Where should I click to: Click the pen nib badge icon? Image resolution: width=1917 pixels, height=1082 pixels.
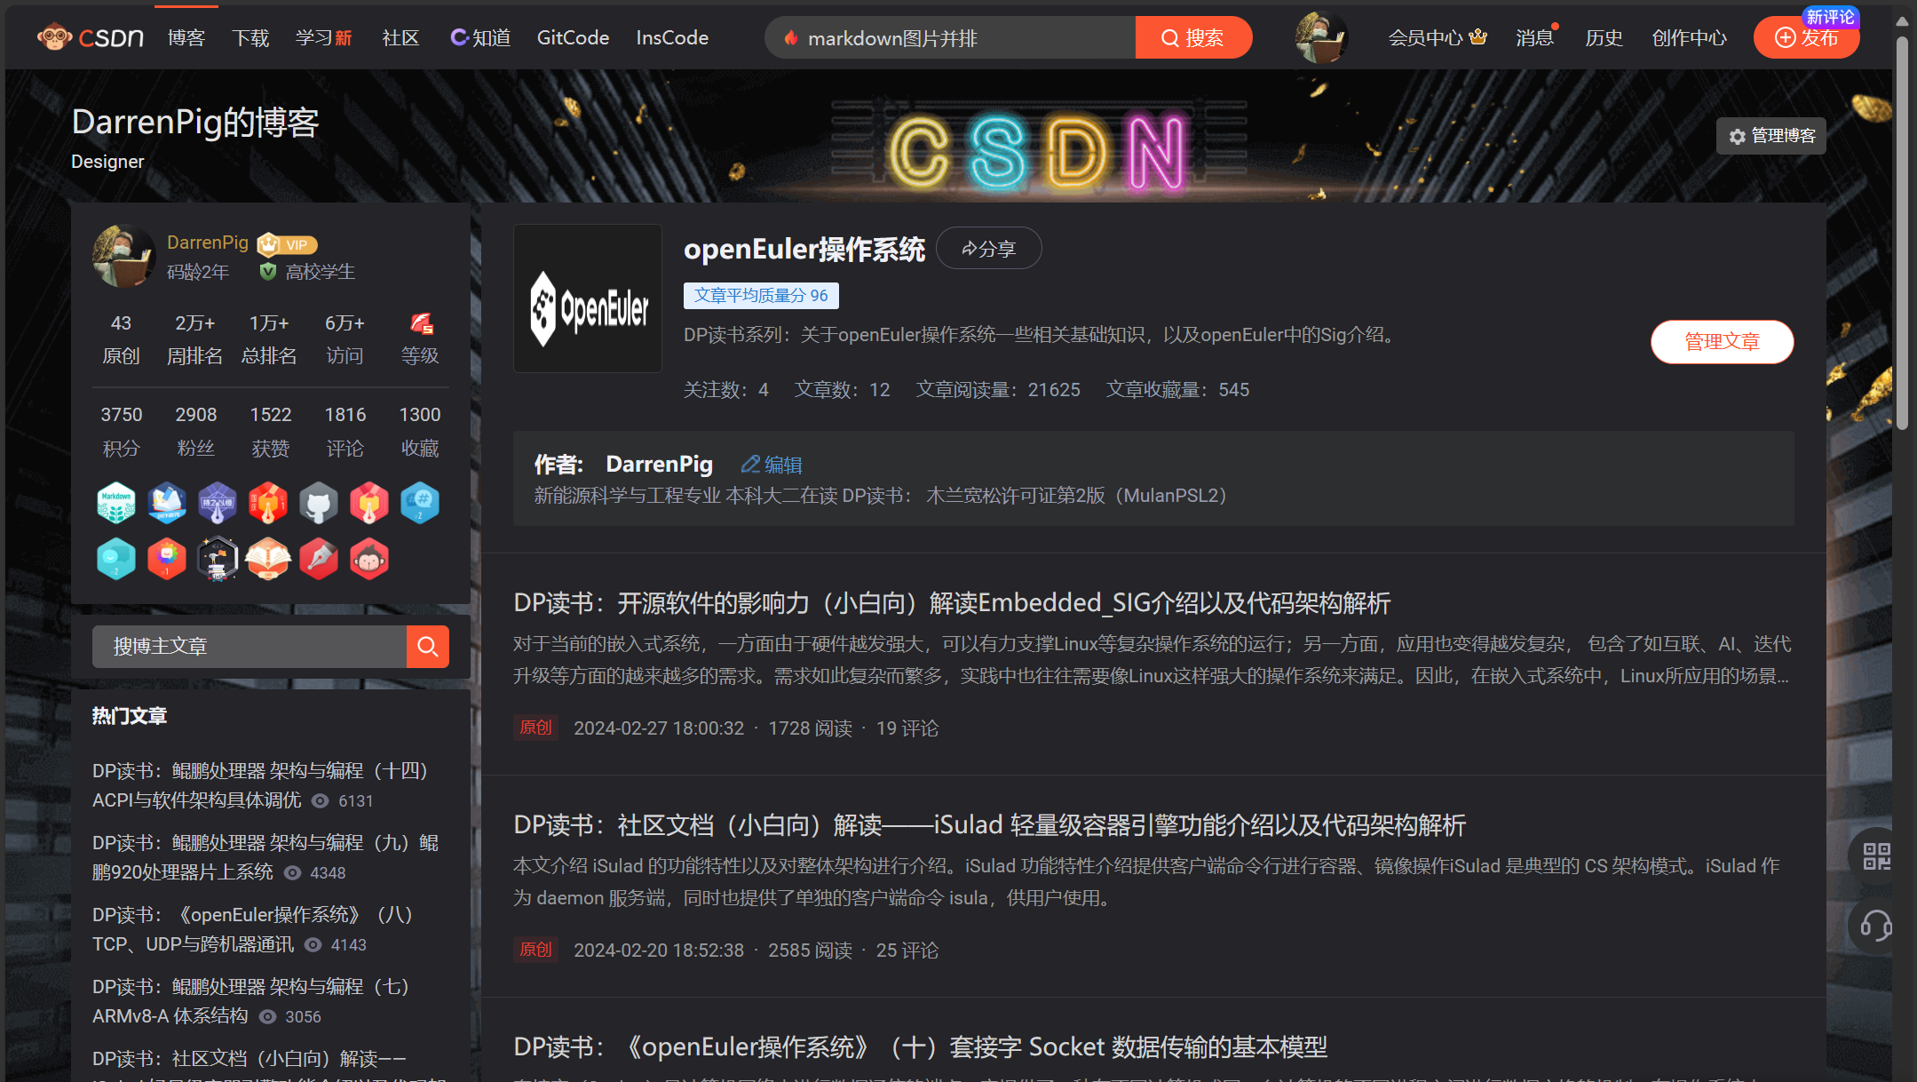pos(319,559)
